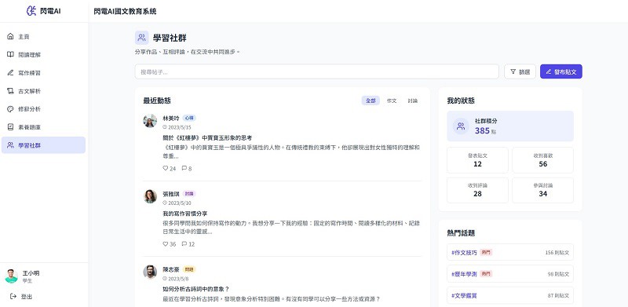Click the date 2023/5/10

[x=180, y=203]
